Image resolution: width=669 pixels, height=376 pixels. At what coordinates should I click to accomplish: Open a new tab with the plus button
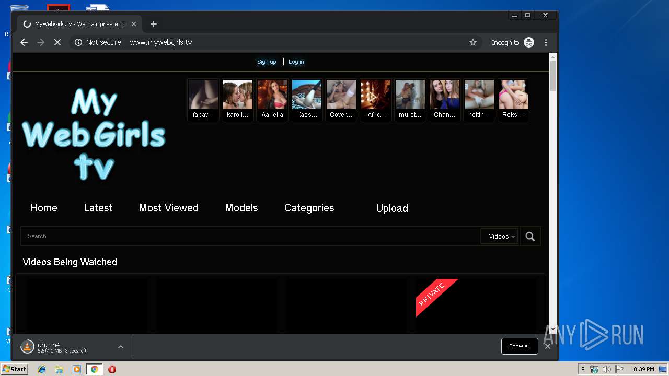[x=153, y=24]
